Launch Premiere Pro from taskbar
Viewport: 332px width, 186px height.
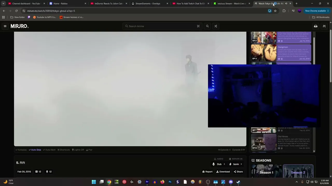(x=147, y=182)
